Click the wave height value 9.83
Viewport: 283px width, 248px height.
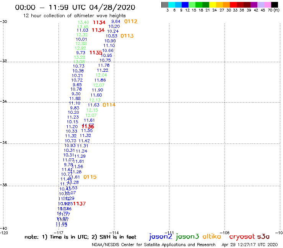[x=75, y=108]
